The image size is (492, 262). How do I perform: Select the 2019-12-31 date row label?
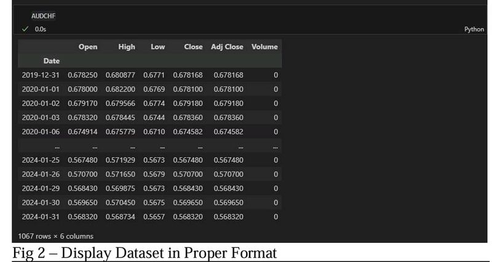coord(41,75)
